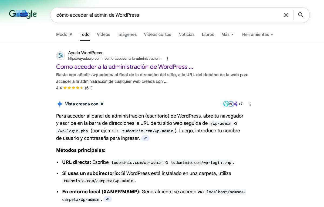Image resolution: width=324 pixels, height=207 pixels.
Task: Click the Ayuda WordPress site favicon
Action: click(x=60, y=55)
